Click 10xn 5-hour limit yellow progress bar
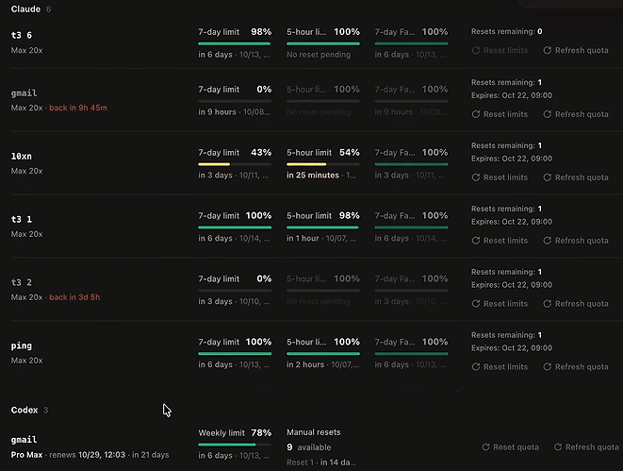This screenshot has height=471, width=623. click(323, 164)
